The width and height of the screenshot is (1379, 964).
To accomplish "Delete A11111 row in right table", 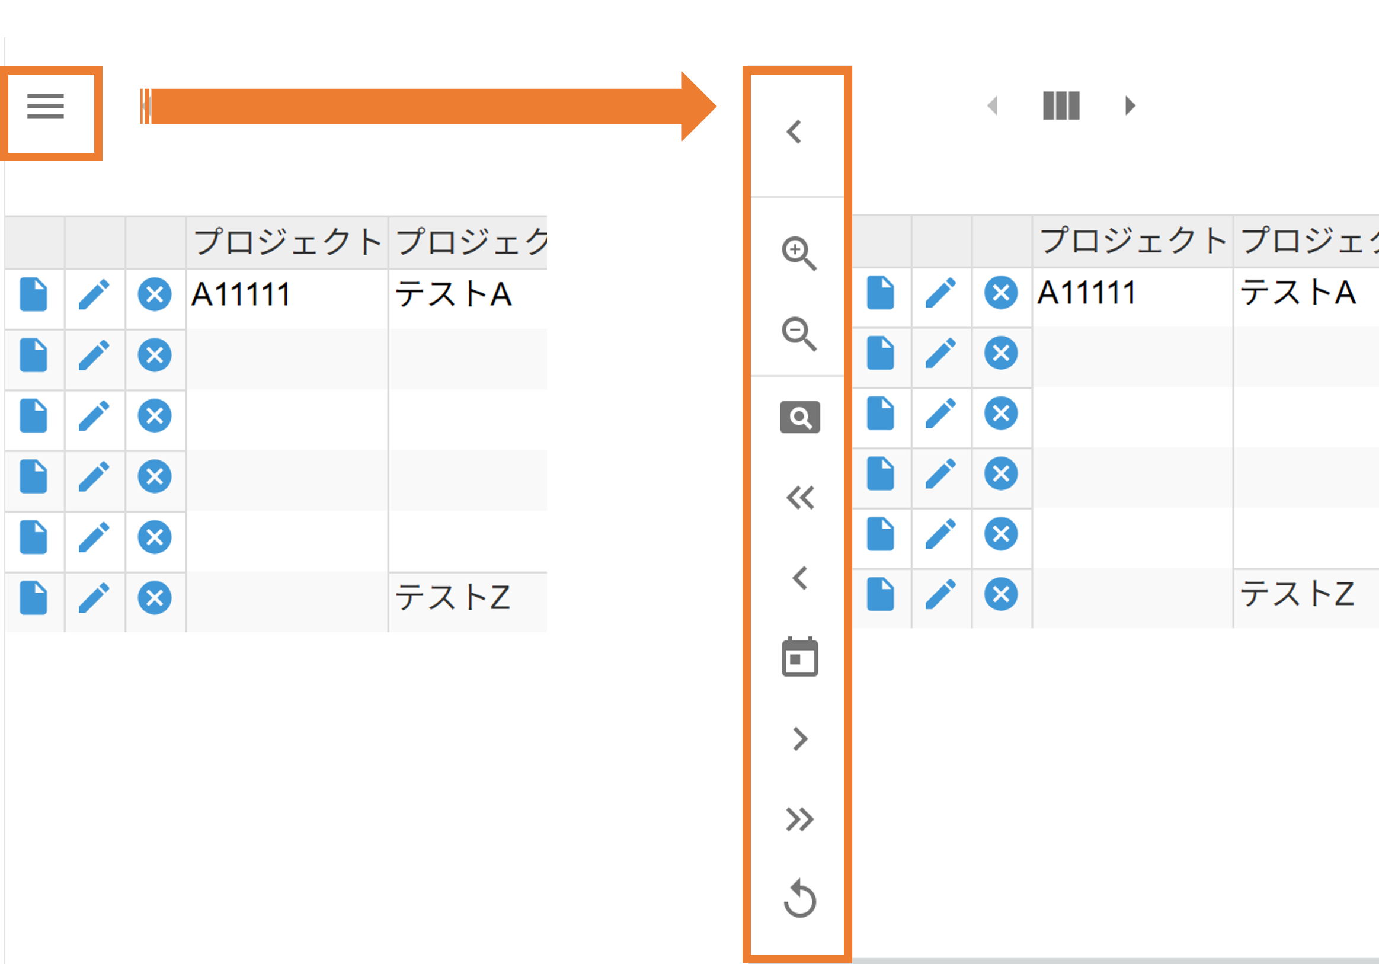I will click(1002, 293).
